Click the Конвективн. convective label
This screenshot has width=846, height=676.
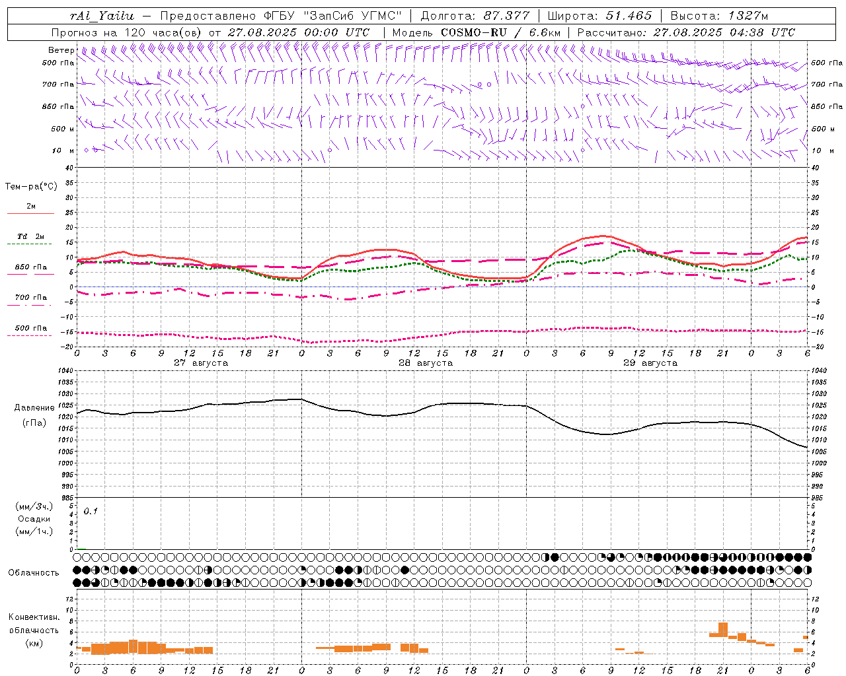click(x=34, y=617)
